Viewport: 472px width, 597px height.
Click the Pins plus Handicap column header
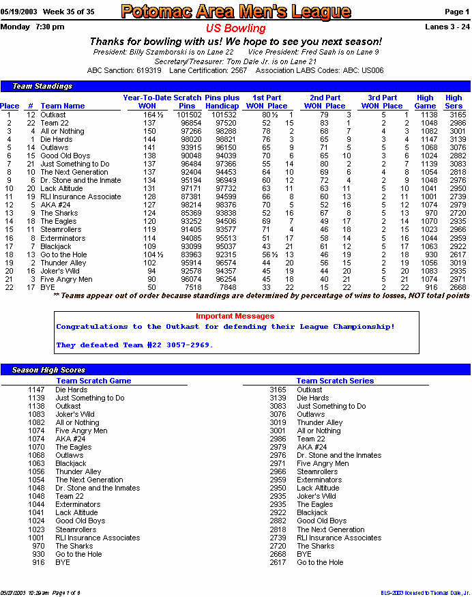click(x=222, y=102)
